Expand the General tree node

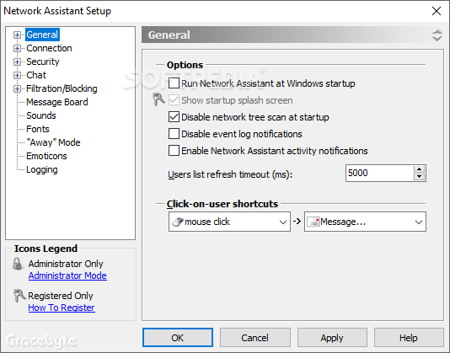coord(17,35)
